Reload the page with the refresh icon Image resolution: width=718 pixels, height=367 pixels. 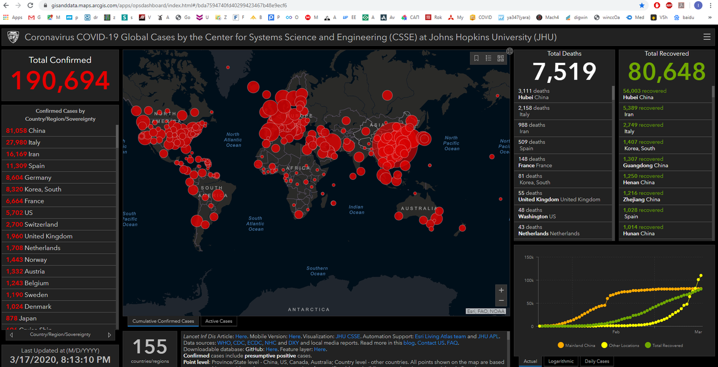pos(30,5)
